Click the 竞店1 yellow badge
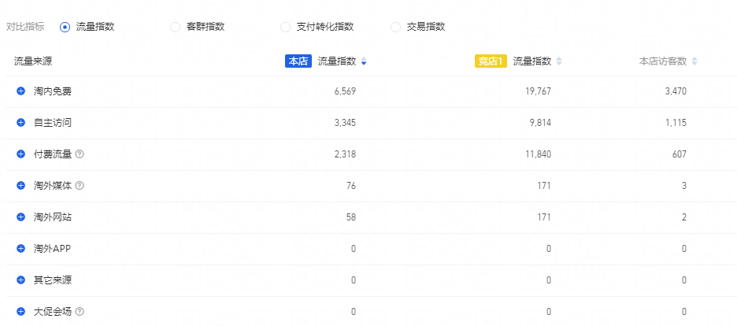737x326 pixels. [x=491, y=61]
